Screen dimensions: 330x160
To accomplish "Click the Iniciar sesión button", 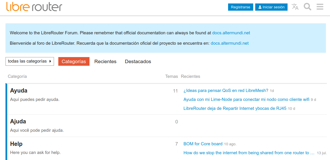I will (271, 7).
